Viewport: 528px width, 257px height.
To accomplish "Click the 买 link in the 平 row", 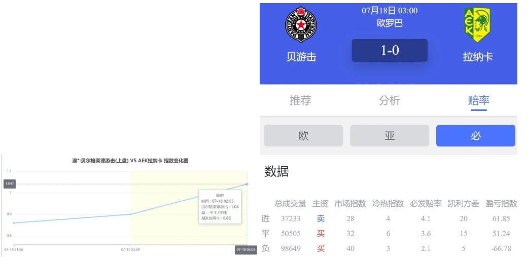I will 321,234.
